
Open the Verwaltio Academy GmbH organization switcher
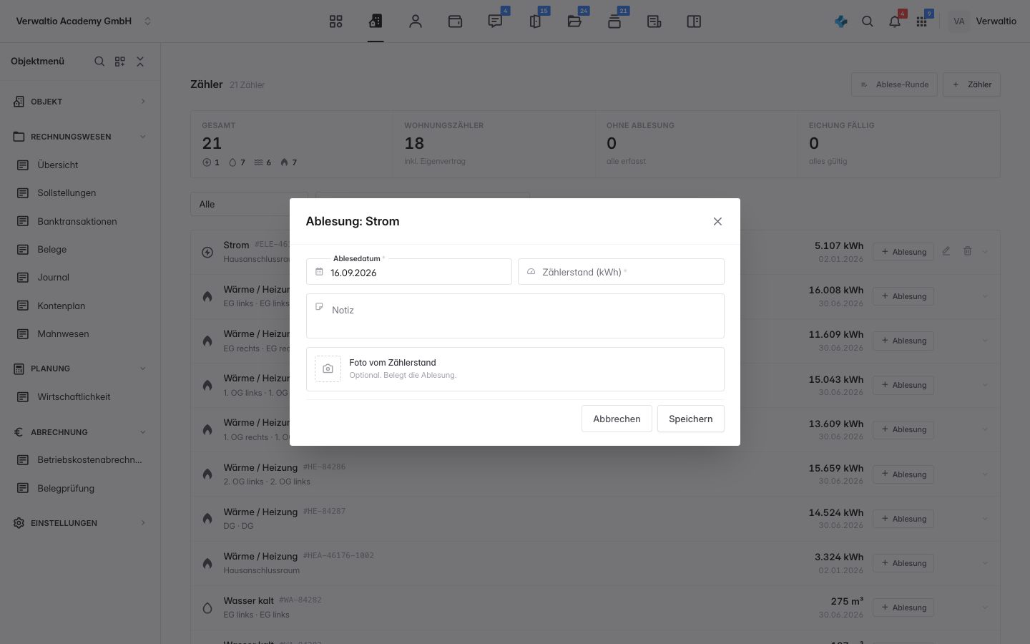click(84, 21)
